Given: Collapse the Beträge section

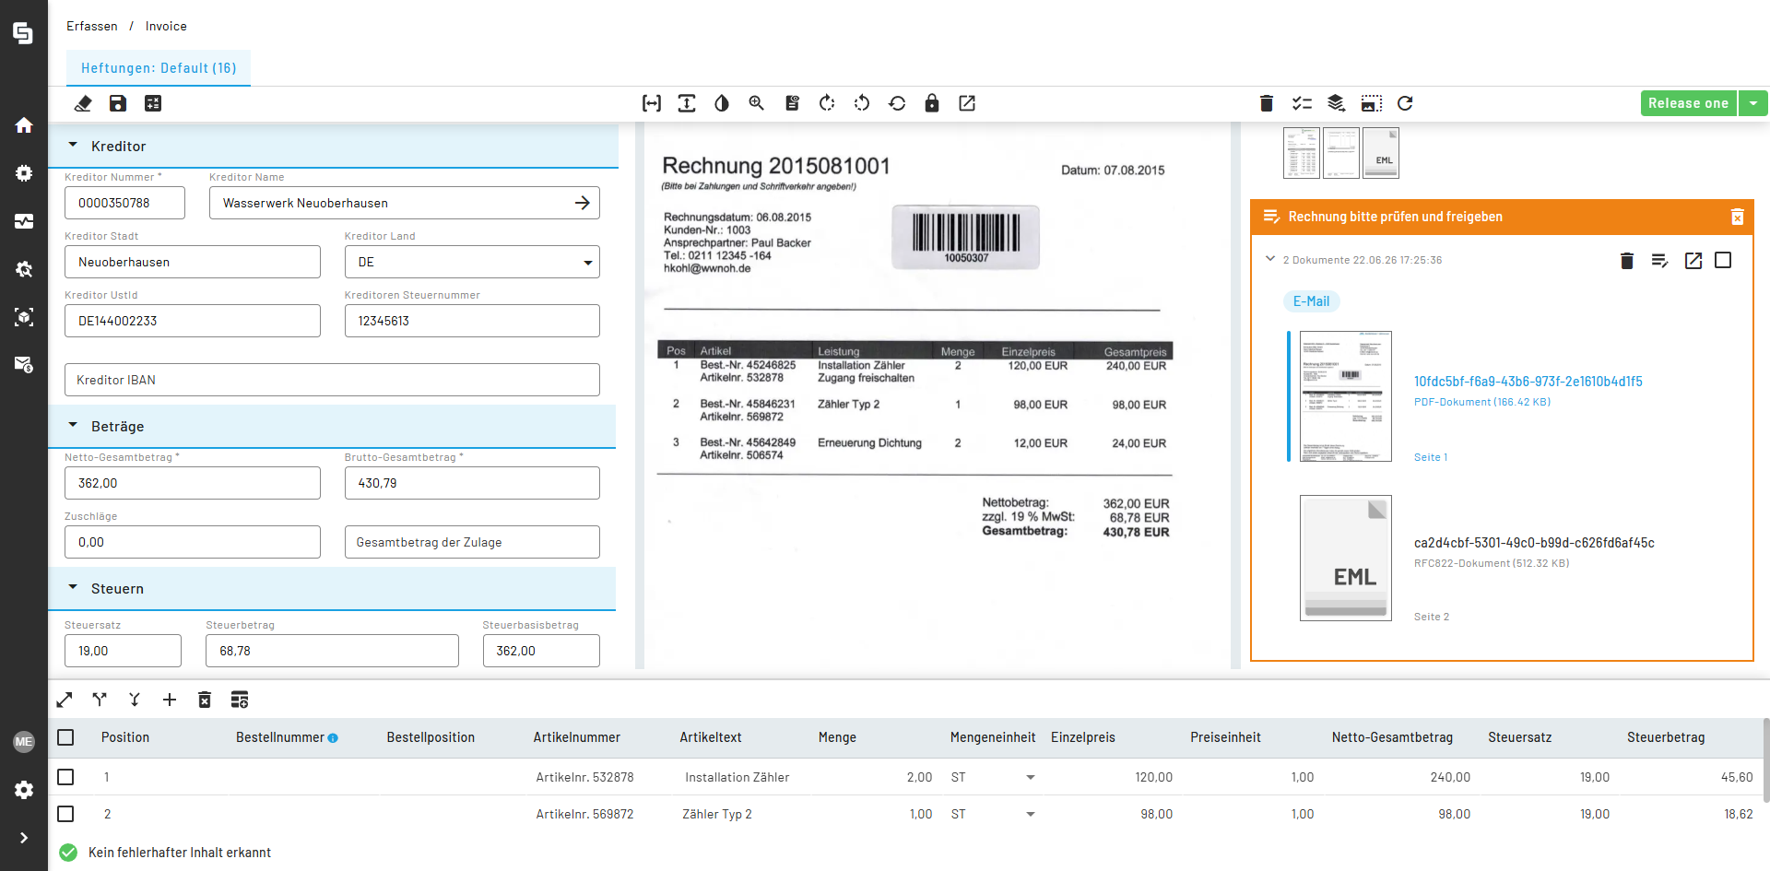Looking at the screenshot, I should (73, 426).
